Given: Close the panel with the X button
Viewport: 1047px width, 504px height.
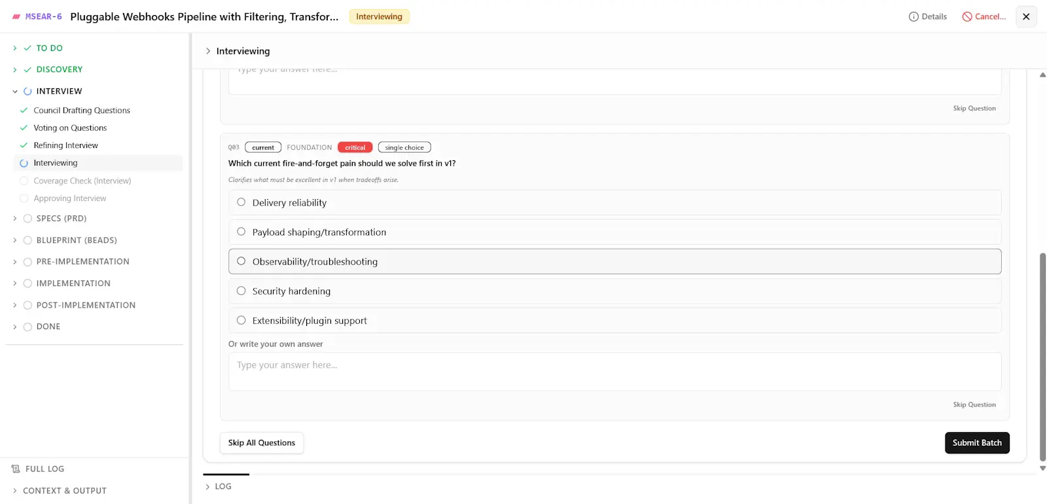Looking at the screenshot, I should (x=1026, y=16).
